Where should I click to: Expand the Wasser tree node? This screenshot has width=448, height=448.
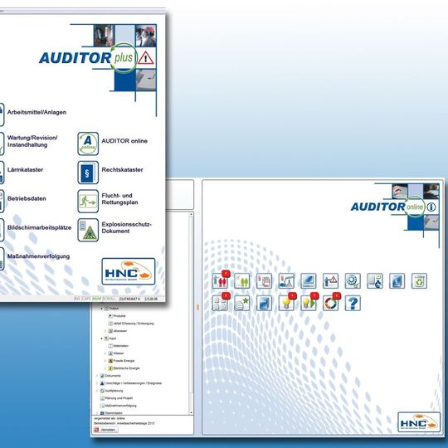[105, 353]
